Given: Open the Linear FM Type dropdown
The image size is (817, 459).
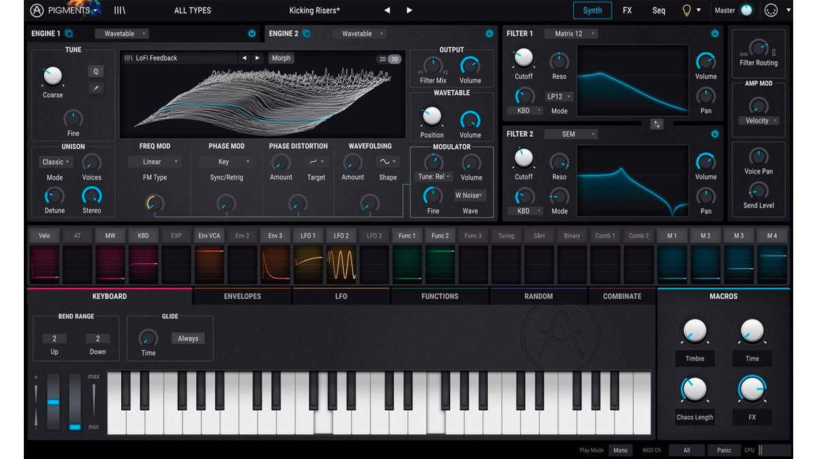Looking at the screenshot, I should pos(155,162).
